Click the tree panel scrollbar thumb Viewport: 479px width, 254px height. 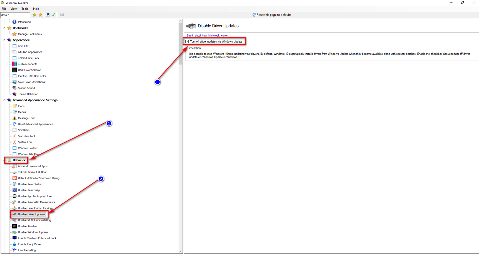click(x=180, y=44)
